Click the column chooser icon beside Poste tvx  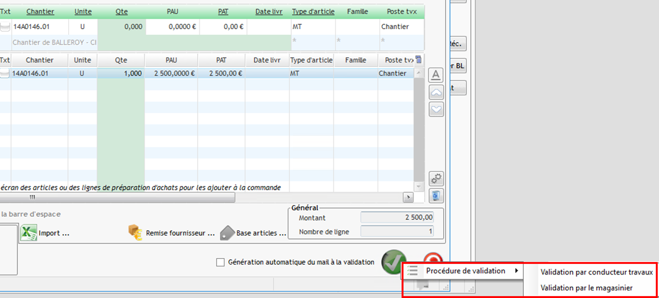(x=418, y=59)
